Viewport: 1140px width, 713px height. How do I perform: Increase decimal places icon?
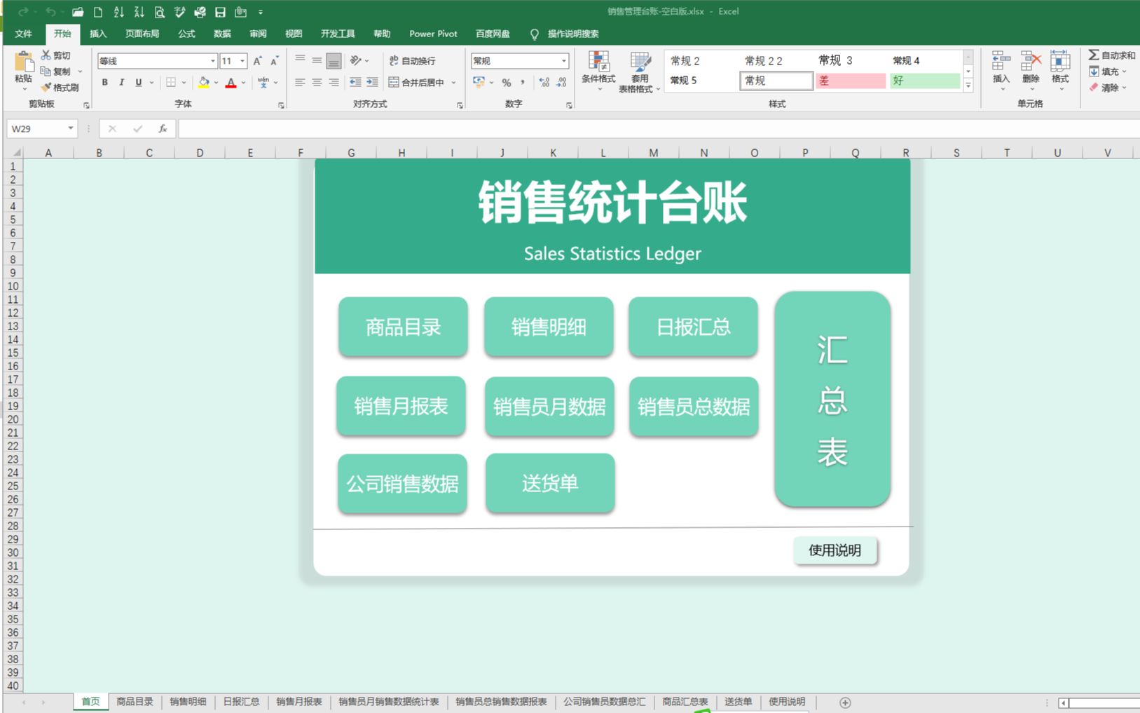click(544, 82)
